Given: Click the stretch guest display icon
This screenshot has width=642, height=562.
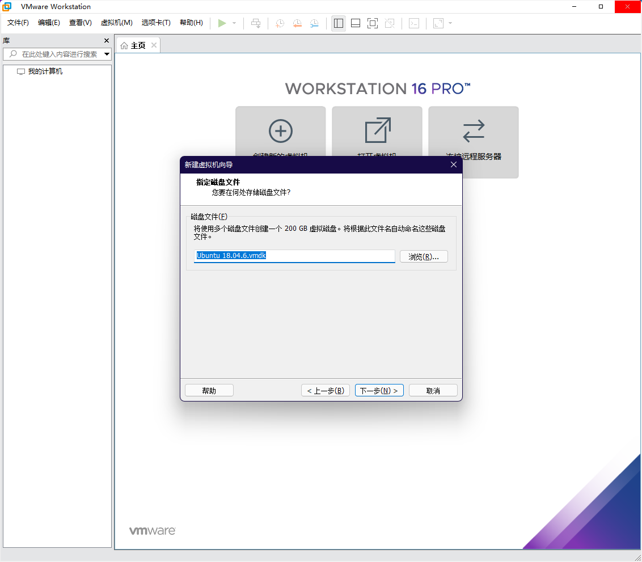Looking at the screenshot, I should tap(438, 23).
